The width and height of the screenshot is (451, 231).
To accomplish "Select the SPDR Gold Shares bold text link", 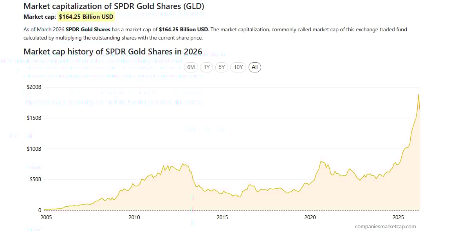I will pyautogui.click(x=88, y=29).
